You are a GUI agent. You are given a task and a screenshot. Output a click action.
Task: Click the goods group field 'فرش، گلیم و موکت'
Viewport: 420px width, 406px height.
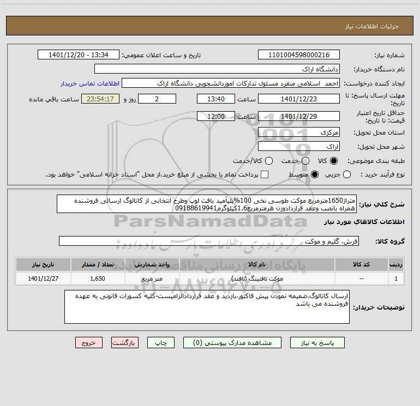coord(209,241)
